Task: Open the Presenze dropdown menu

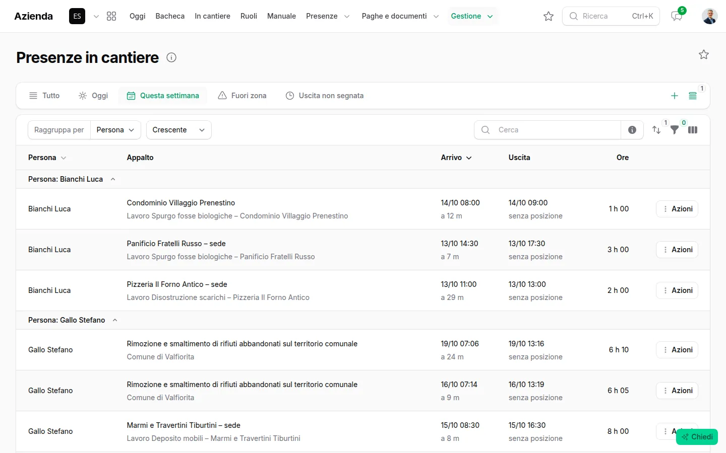Action: (x=328, y=16)
